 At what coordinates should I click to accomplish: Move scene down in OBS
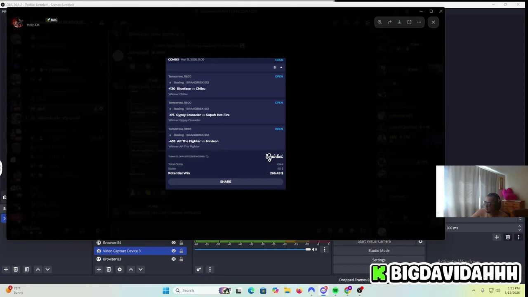(x=47, y=269)
